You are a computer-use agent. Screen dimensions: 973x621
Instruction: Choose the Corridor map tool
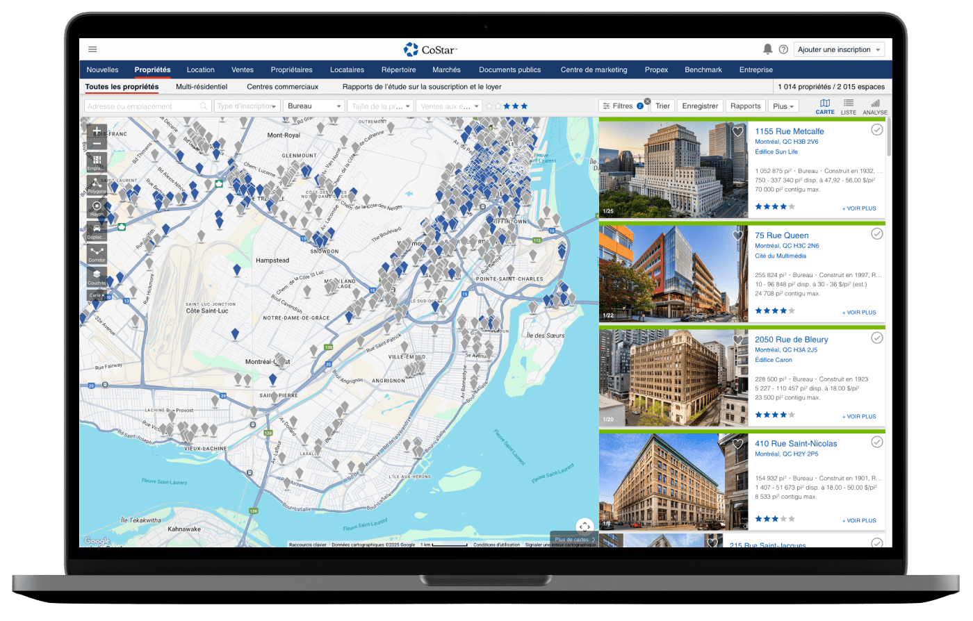[97, 254]
